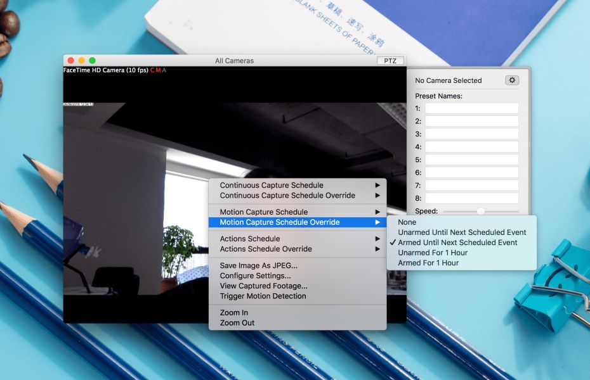Click the No Camera Selected label

pos(448,80)
